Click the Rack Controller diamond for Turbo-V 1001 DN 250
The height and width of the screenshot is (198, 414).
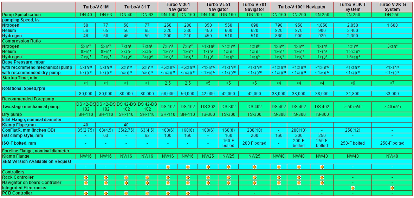click(x=322, y=177)
